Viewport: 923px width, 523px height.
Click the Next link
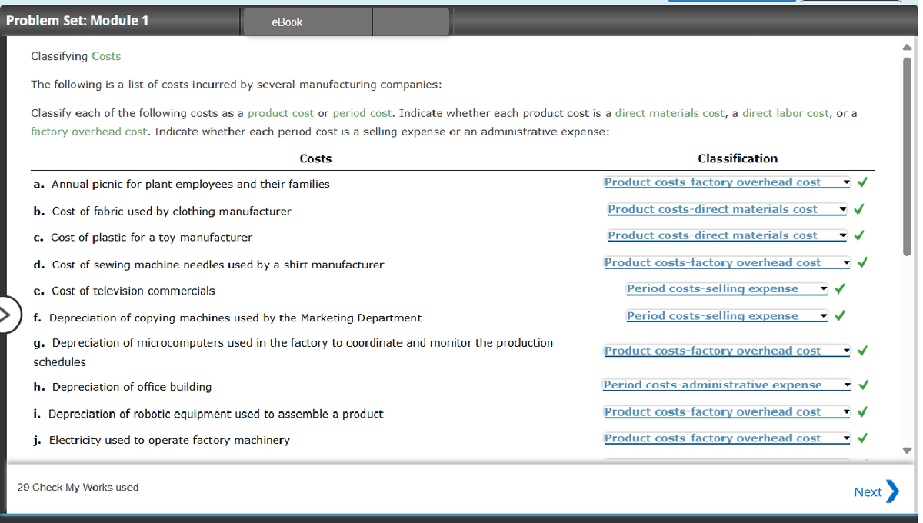point(868,492)
